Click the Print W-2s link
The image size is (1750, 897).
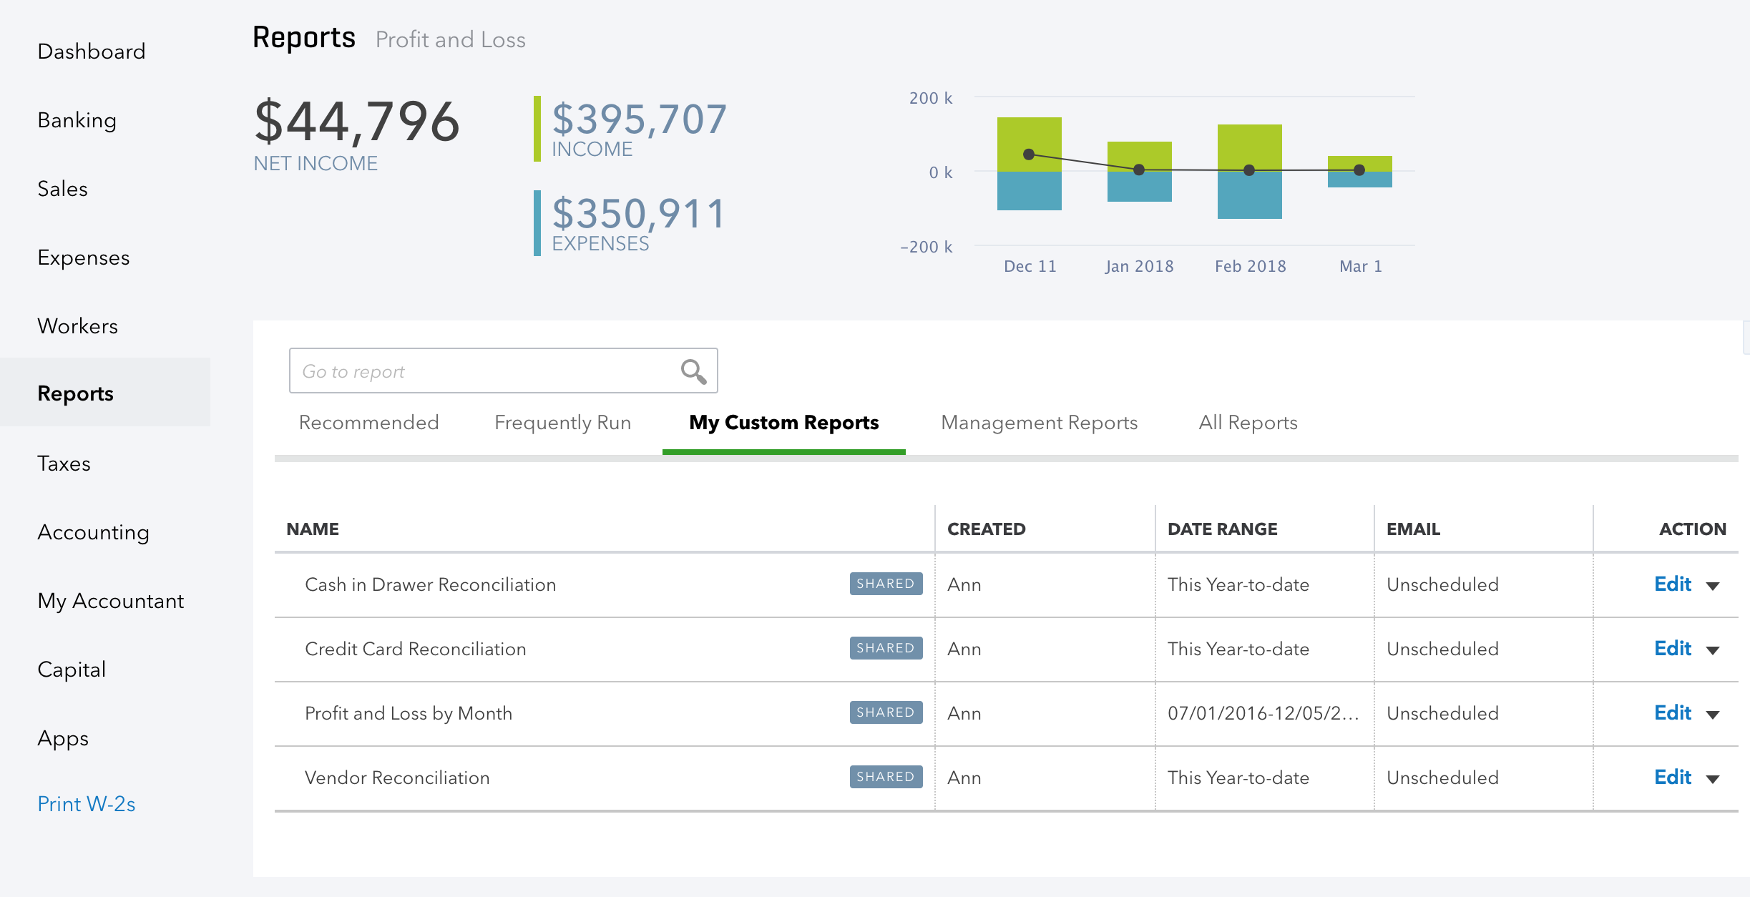pos(86,804)
